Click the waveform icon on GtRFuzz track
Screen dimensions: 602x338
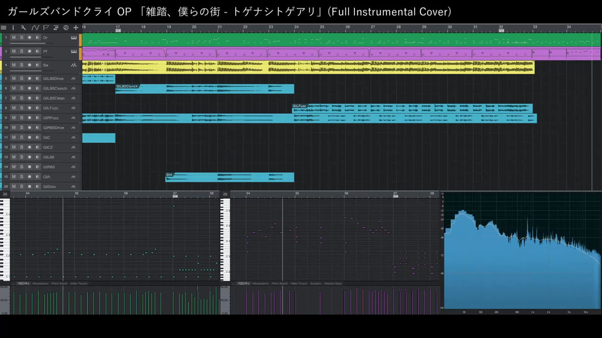click(x=73, y=118)
